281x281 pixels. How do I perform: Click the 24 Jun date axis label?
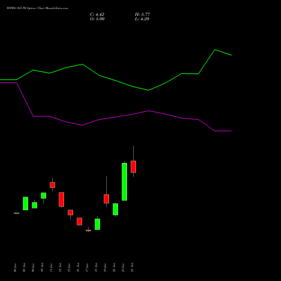[x=132, y=268]
